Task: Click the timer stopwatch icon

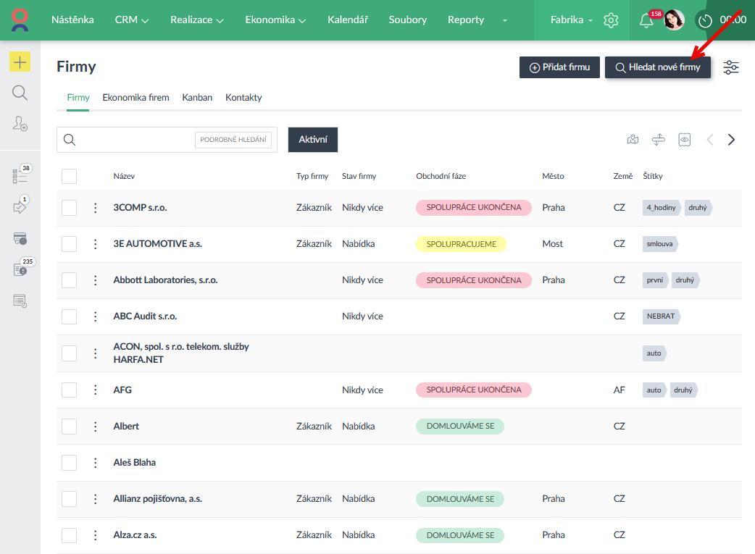Action: (x=705, y=20)
